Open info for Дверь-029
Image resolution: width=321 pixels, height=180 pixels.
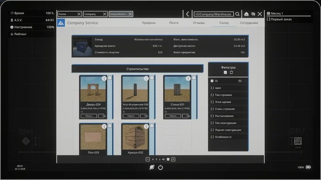click(104, 78)
